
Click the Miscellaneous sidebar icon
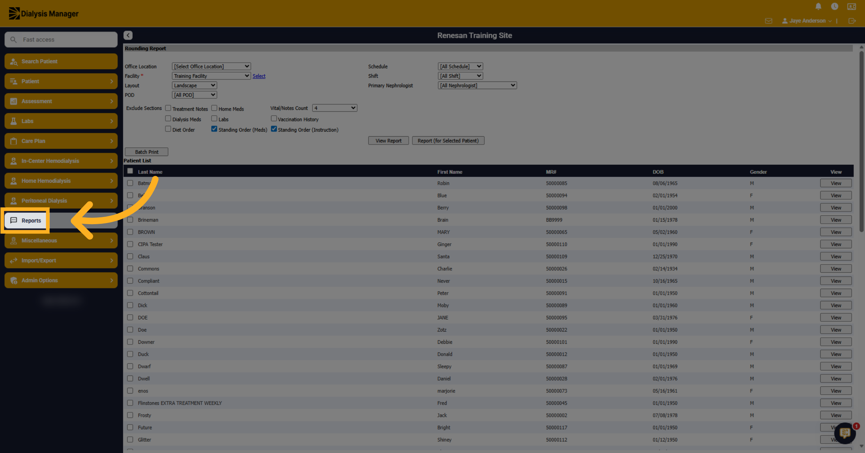13,240
